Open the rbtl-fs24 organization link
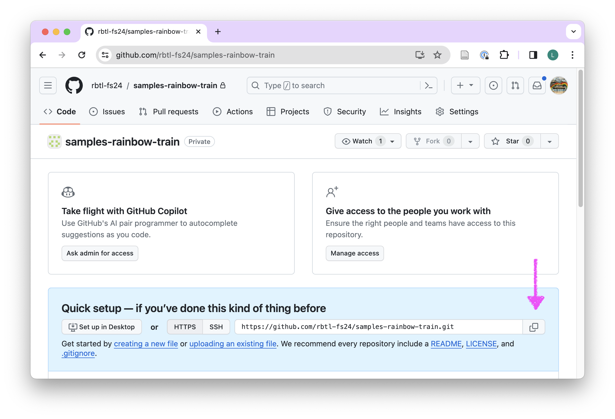This screenshot has width=615, height=419. (x=107, y=85)
